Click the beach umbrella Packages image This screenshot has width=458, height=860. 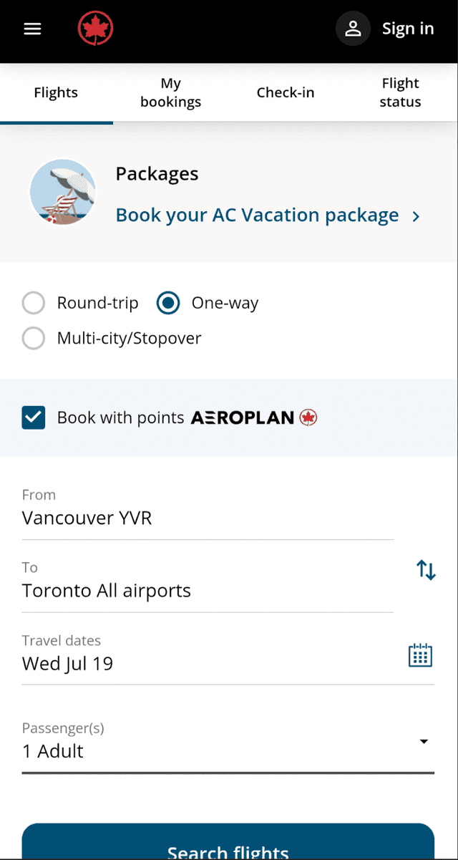(x=63, y=193)
